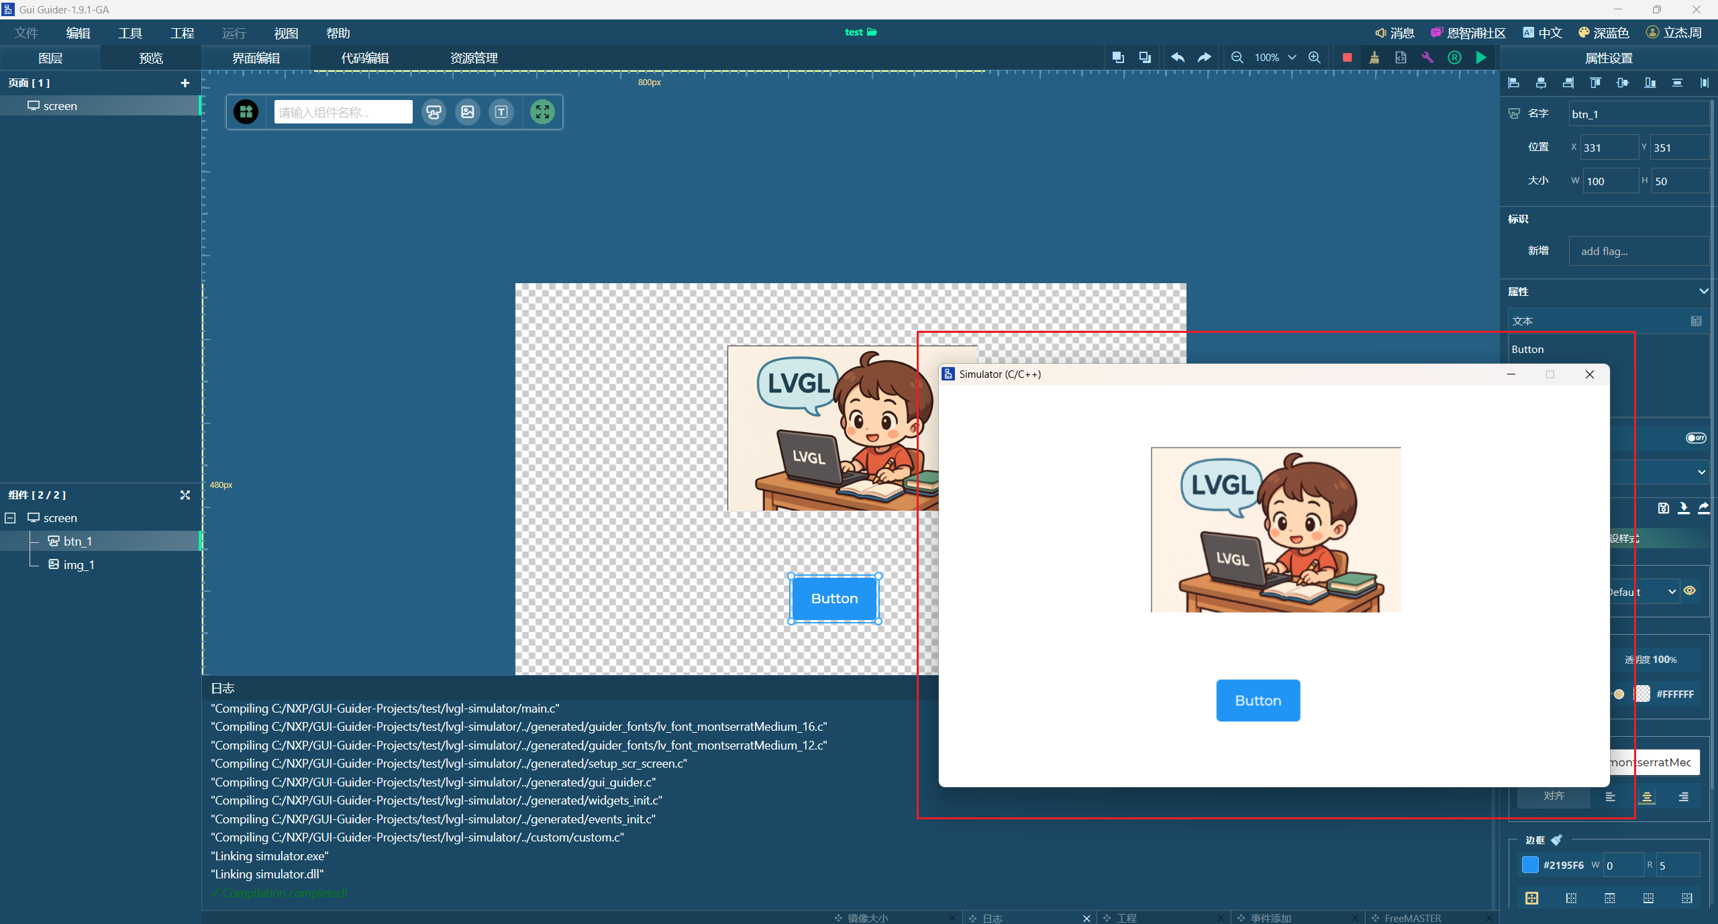
Task: Toggle the OFF switch in properties
Action: (x=1696, y=438)
